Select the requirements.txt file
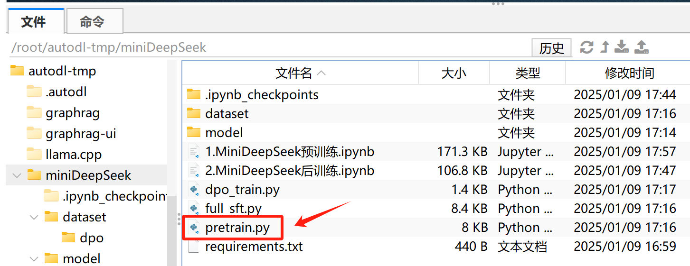The height and width of the screenshot is (266, 690). coord(254,247)
